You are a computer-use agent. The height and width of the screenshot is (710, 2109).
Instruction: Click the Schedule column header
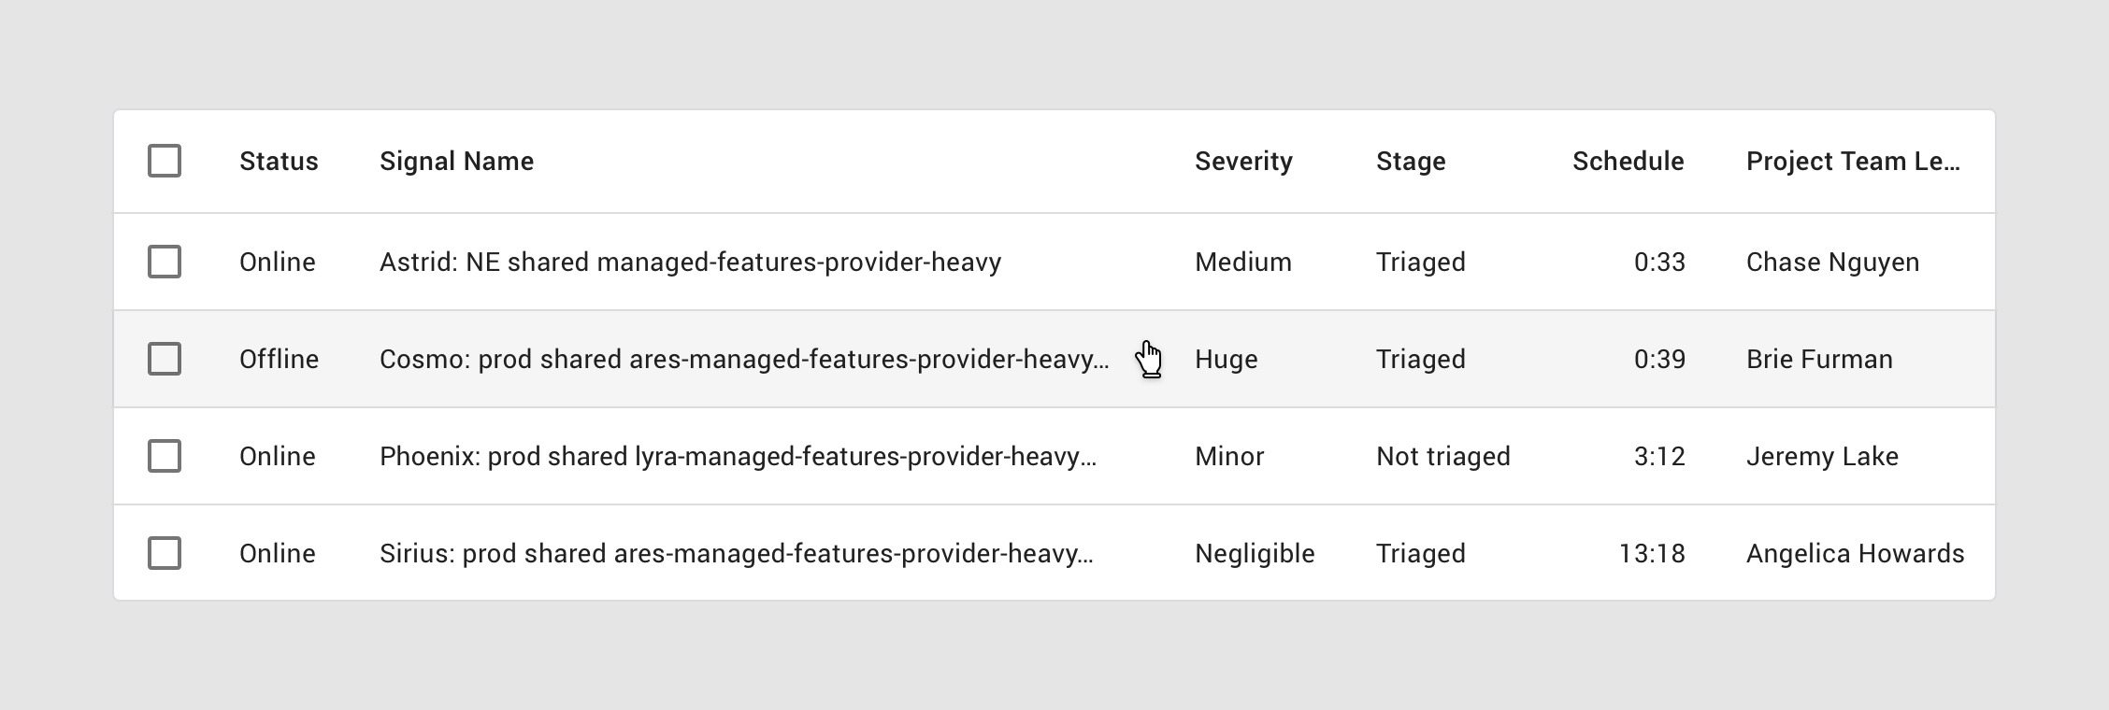coord(1628,162)
